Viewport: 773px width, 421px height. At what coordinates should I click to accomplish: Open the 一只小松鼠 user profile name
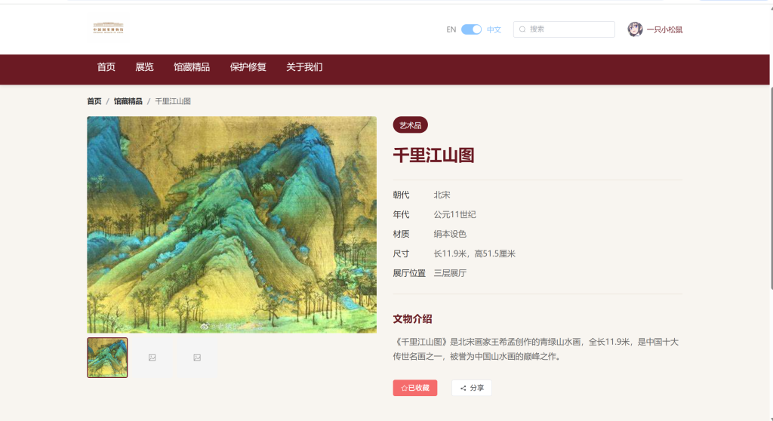(x=664, y=29)
